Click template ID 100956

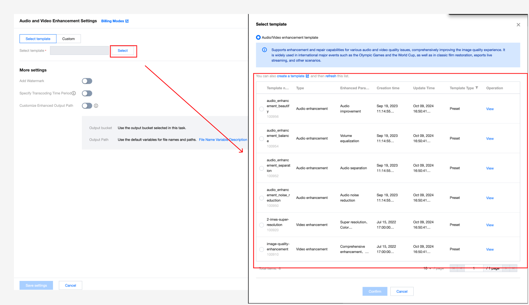(x=273, y=117)
